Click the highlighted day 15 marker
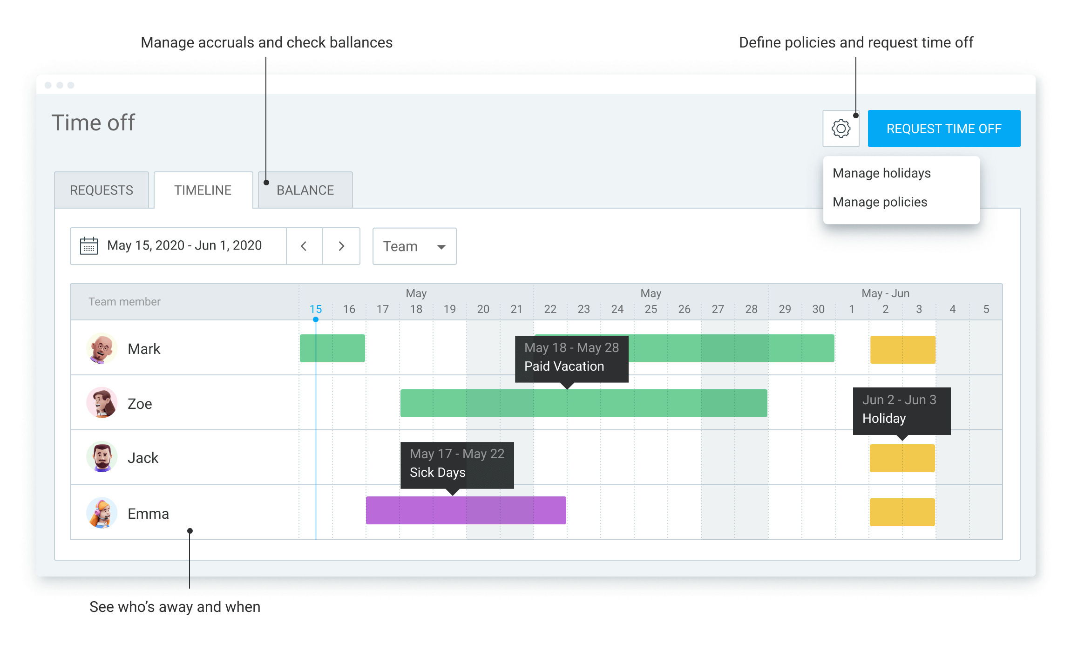This screenshot has width=1071, height=651. click(316, 309)
